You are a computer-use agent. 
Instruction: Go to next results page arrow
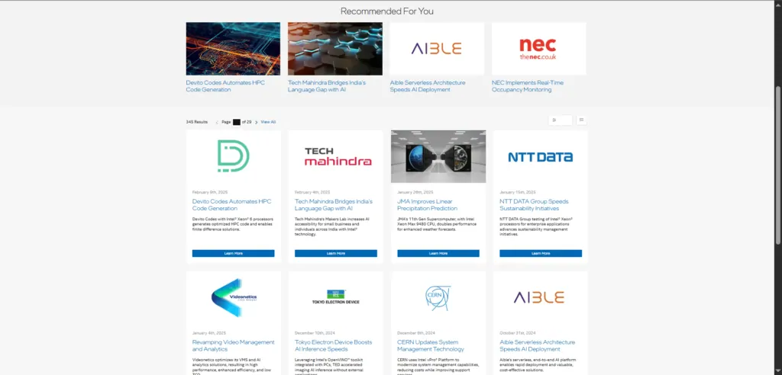tap(257, 122)
